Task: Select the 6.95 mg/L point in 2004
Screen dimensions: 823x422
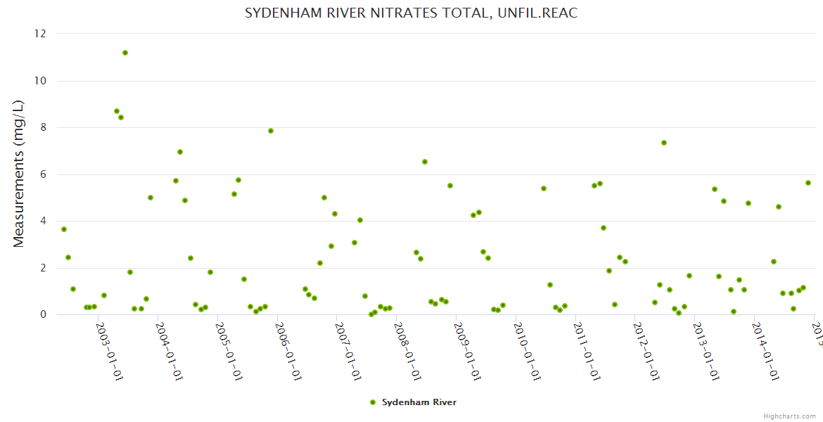Action: (x=180, y=152)
